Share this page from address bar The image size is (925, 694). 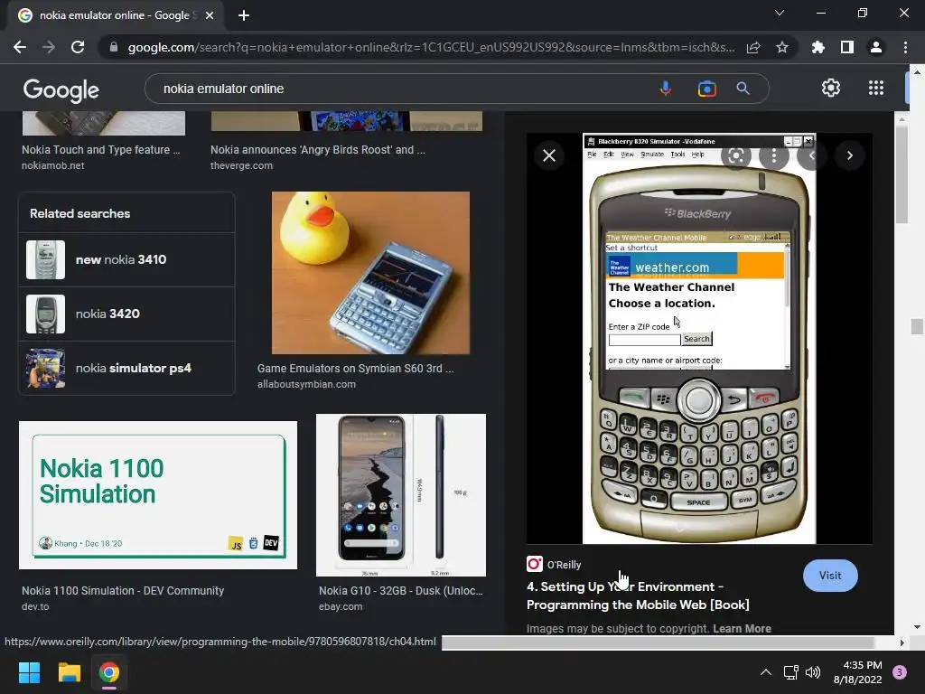click(753, 47)
